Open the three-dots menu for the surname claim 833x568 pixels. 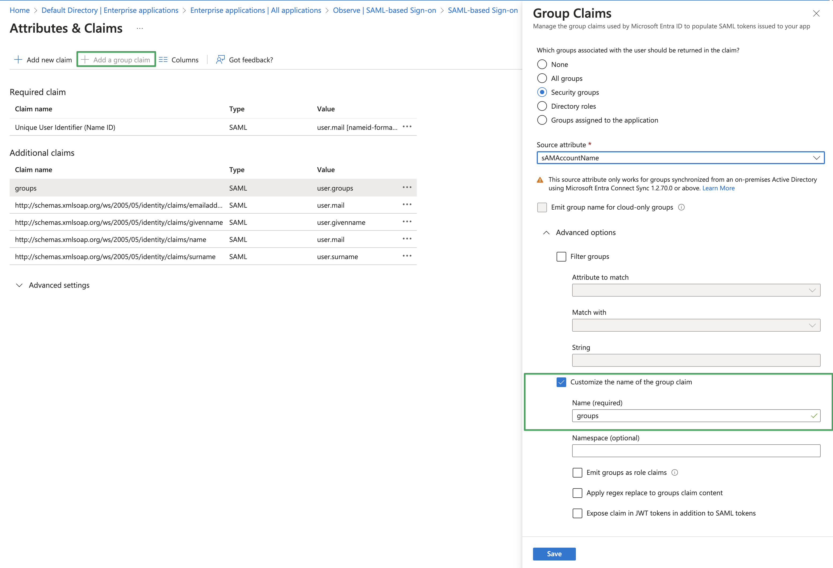coord(407,256)
